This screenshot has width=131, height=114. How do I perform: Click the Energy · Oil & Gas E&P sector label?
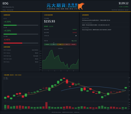[x=8, y=10]
